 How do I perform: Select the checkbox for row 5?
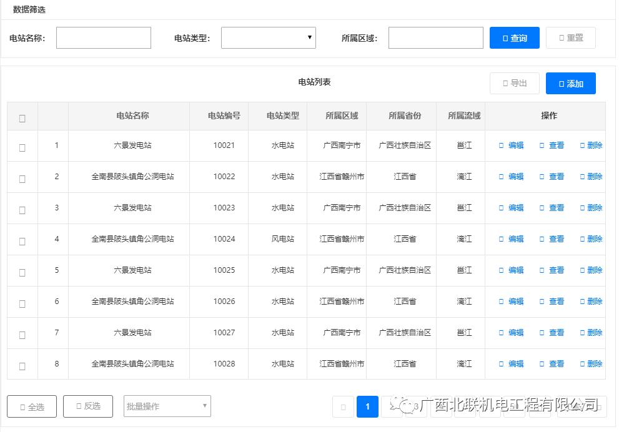[x=22, y=273]
